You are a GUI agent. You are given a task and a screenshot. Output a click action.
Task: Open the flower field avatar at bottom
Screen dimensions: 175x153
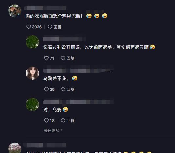point(15,148)
